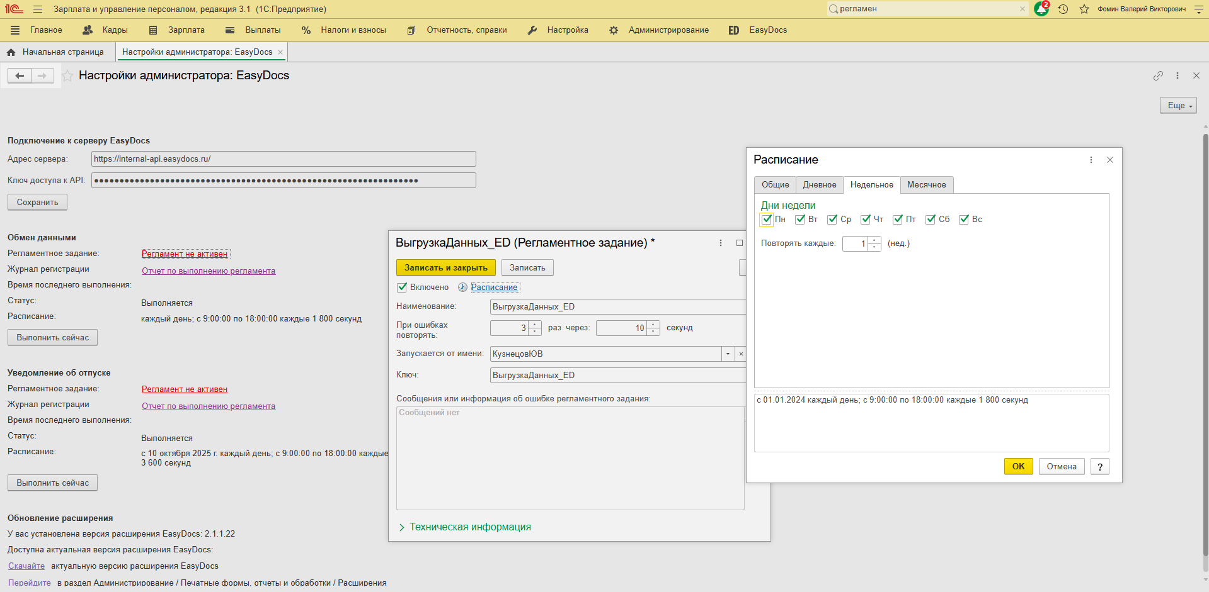Click the Записать и закрыть button

click(445, 268)
